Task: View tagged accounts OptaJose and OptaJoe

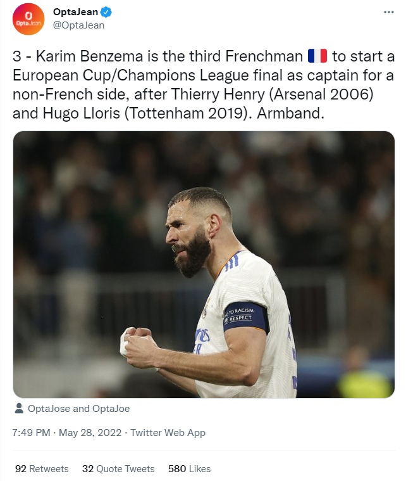Action: pyautogui.click(x=78, y=409)
